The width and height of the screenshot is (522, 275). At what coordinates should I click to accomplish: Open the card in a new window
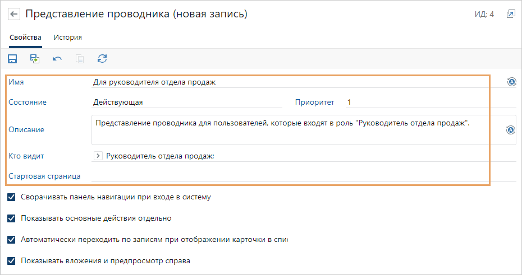[x=511, y=14]
